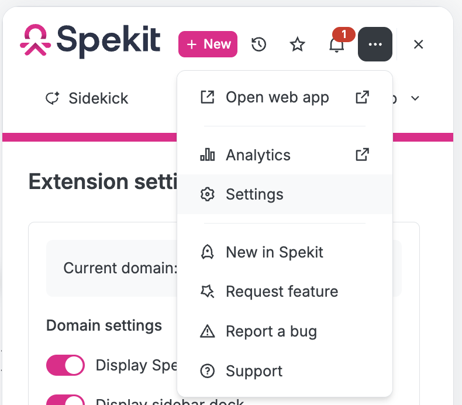This screenshot has width=462, height=405.
Task: Toggle the Display sidebar dock switch
Action: [x=65, y=400]
